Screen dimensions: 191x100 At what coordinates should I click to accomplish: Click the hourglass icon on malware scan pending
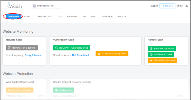[x=9, y=48]
